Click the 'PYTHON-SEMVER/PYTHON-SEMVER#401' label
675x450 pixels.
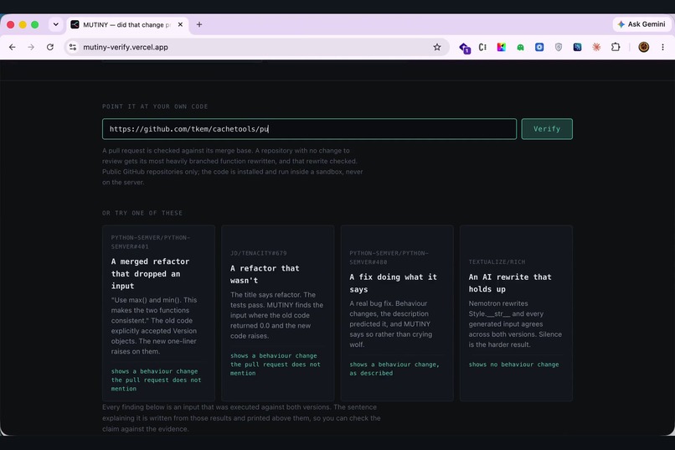pyautogui.click(x=150, y=242)
